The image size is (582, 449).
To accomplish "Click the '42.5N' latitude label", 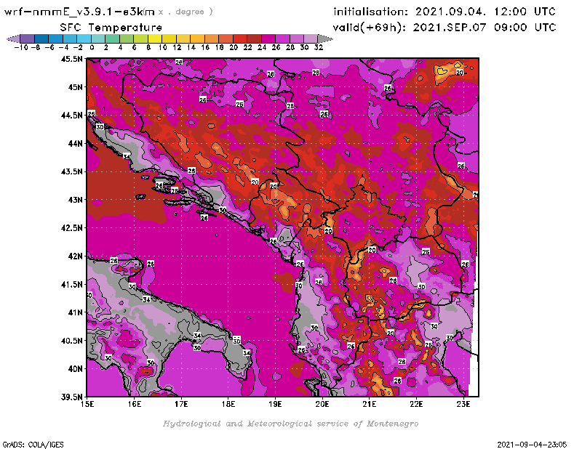I will (x=71, y=228).
